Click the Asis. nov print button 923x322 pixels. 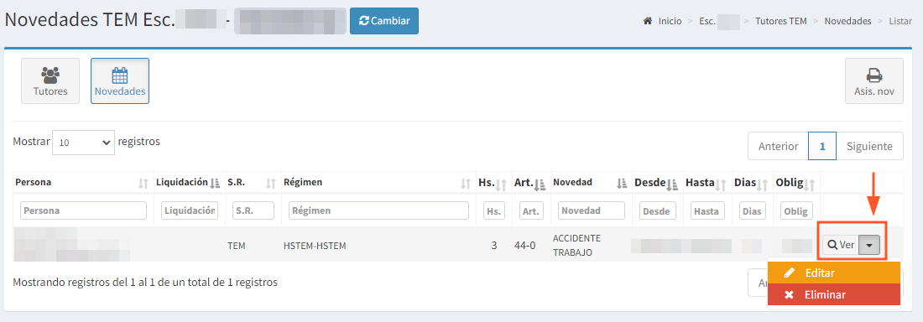pyautogui.click(x=874, y=80)
